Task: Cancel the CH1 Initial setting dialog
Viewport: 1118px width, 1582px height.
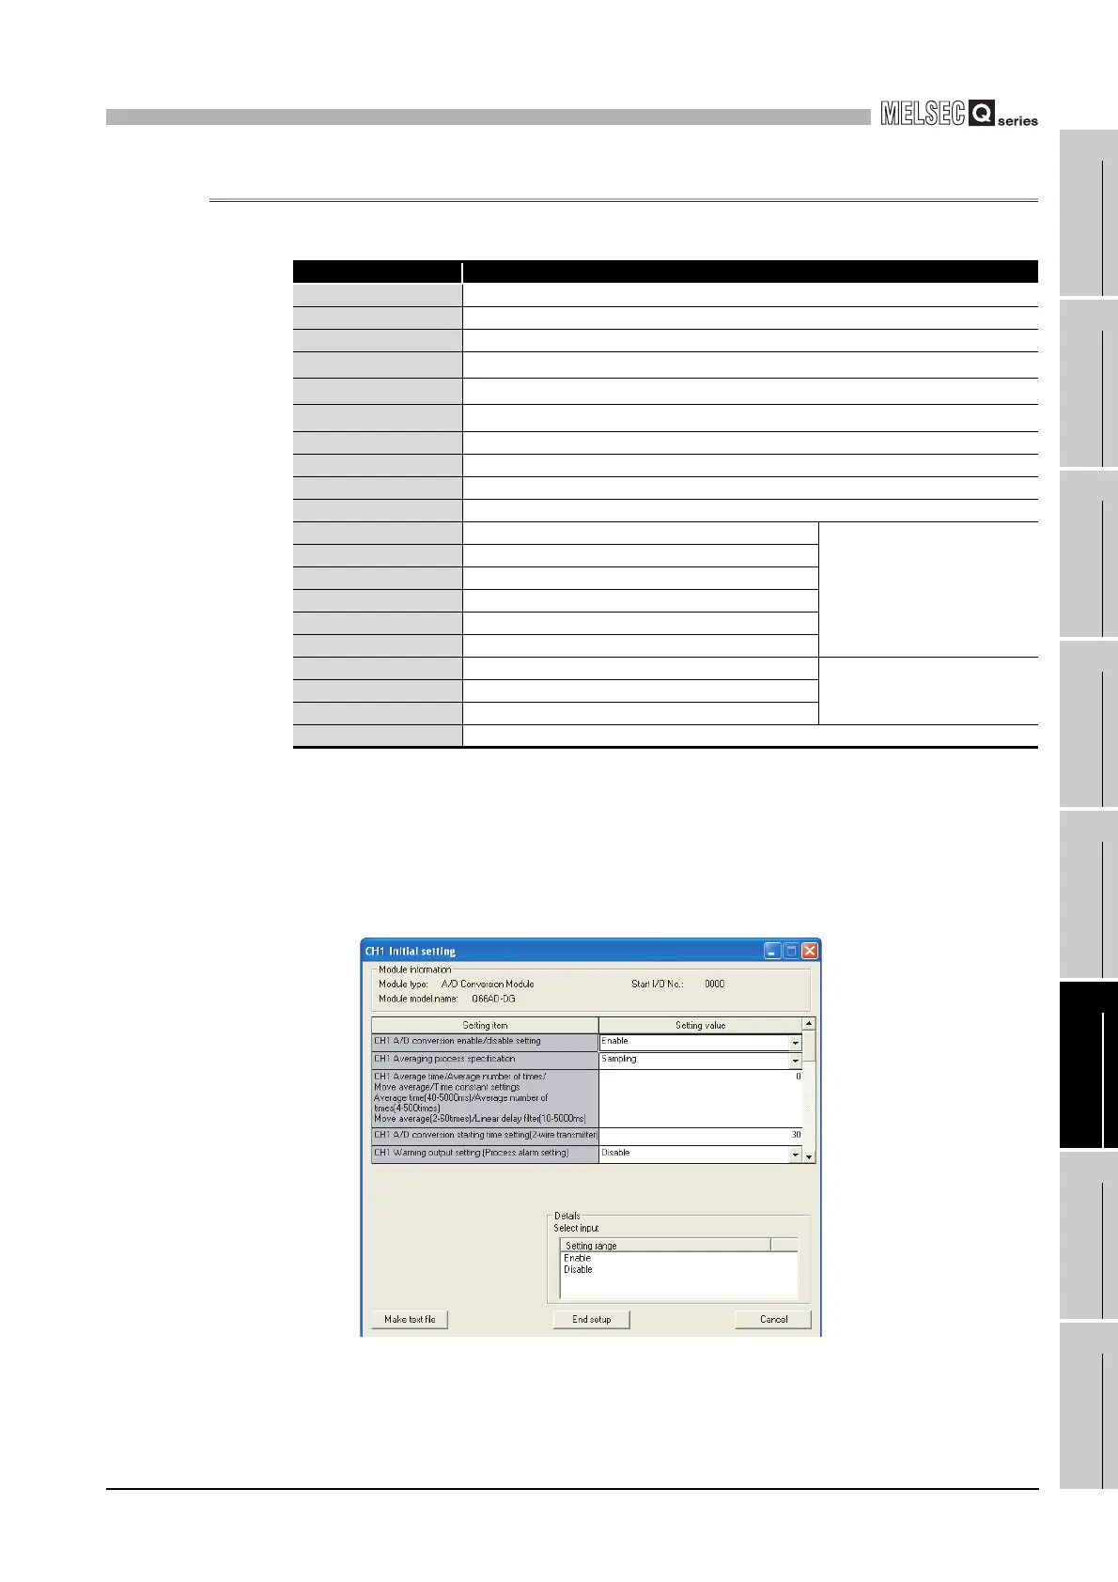Action: [x=773, y=1319]
